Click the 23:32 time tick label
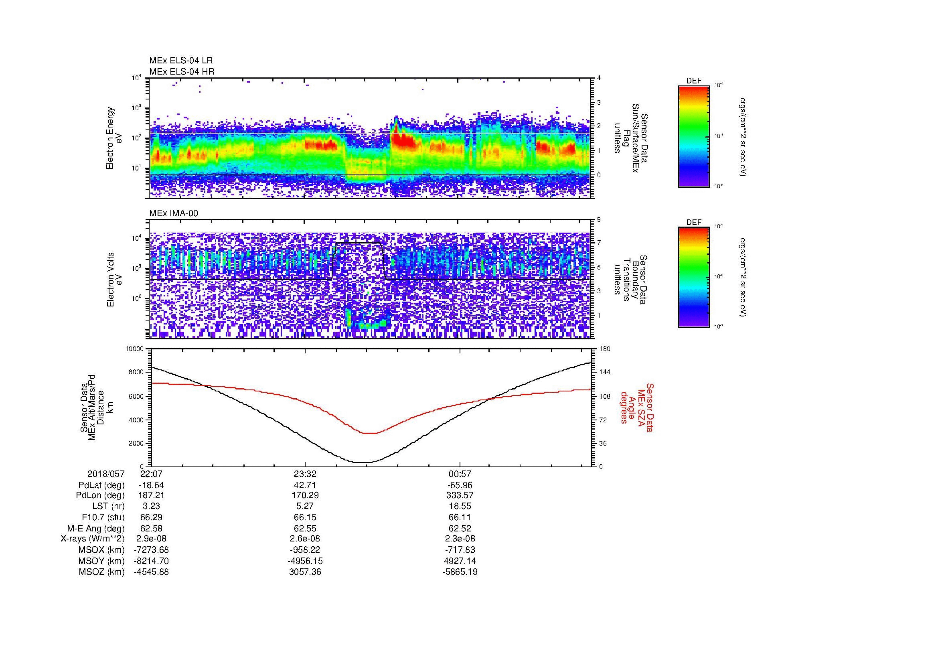The width and height of the screenshot is (938, 663). (305, 474)
